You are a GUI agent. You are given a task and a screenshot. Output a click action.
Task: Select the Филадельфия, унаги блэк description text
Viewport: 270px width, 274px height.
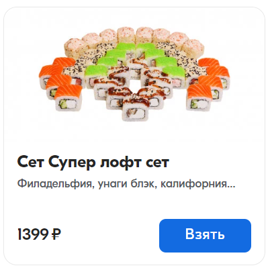pos(126,185)
